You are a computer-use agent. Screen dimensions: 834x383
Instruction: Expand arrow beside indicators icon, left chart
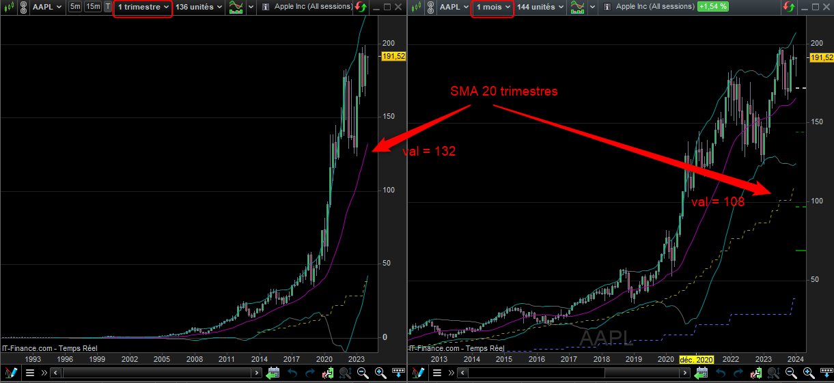pyautogui.click(x=251, y=7)
